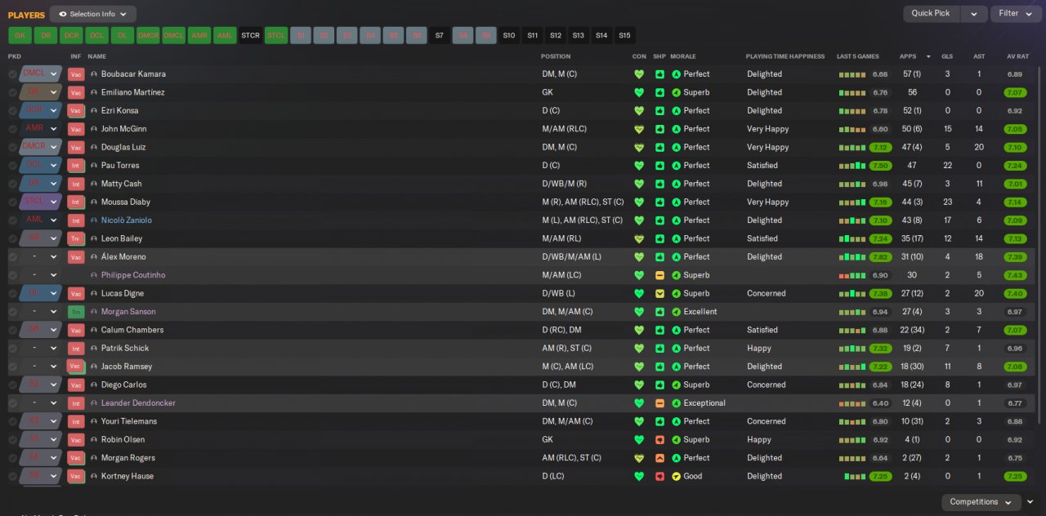Tick the selection circle for Emiliano Martínez
Image resolution: width=1046 pixels, height=516 pixels.
click(12, 92)
